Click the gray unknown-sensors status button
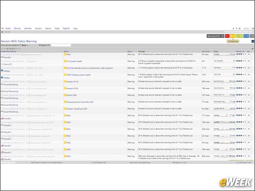This screenshot has width=255, height=191. [252, 36]
